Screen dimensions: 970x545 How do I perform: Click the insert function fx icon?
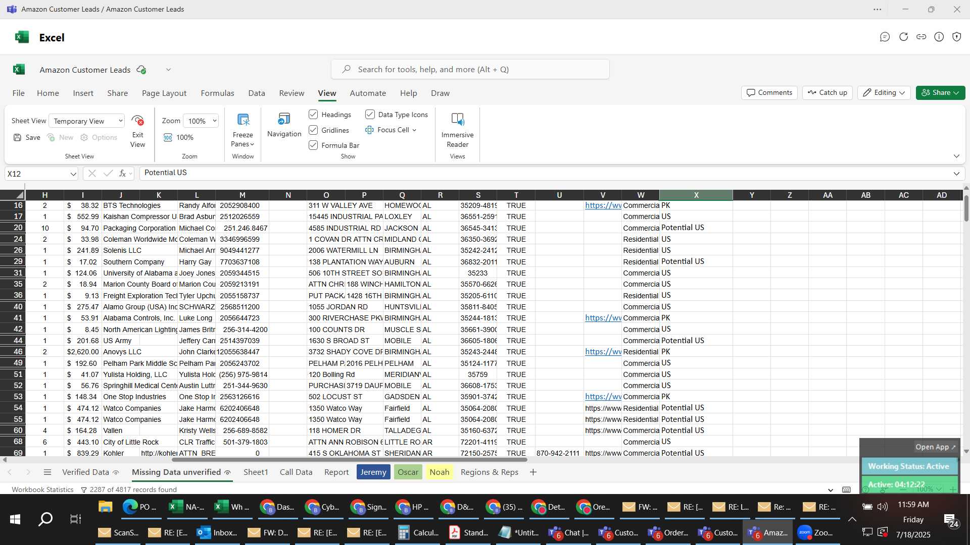click(x=122, y=174)
